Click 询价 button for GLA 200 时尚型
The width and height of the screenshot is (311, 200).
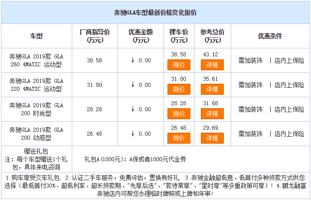coord(179,114)
